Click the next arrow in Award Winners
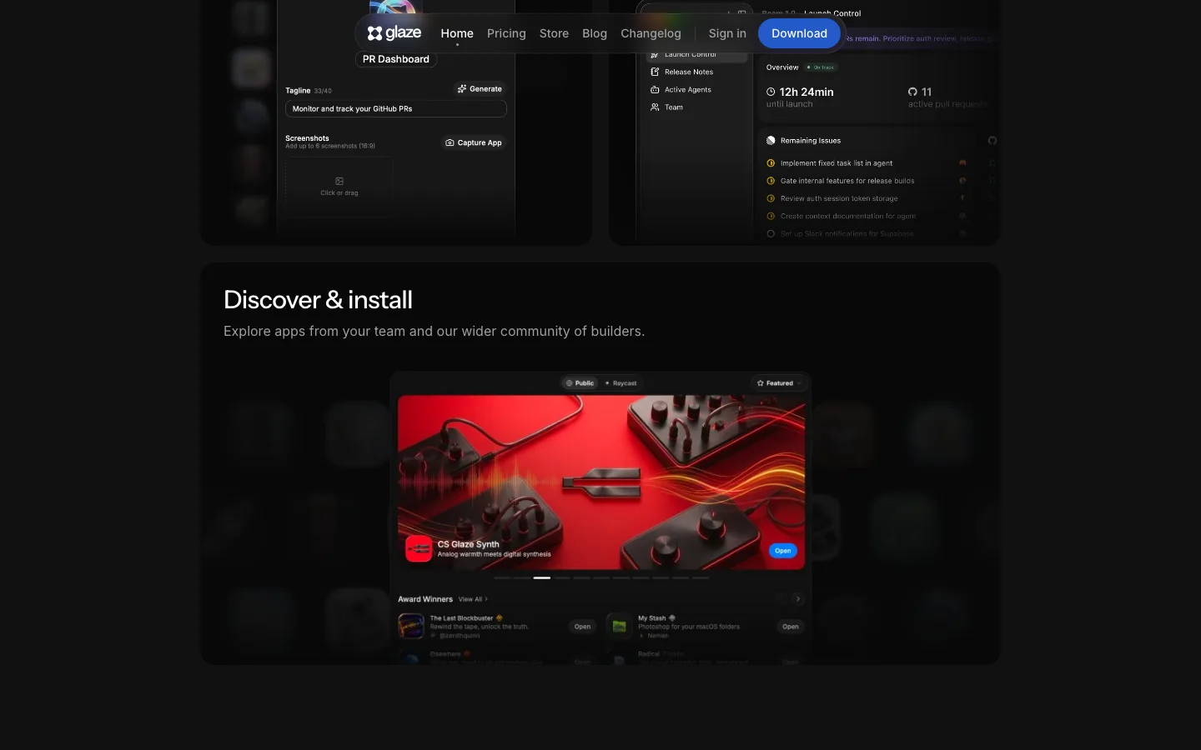 tap(798, 598)
